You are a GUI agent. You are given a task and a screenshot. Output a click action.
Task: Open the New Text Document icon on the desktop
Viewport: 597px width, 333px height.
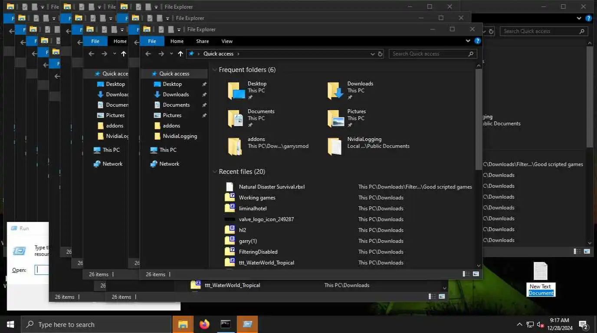(x=541, y=279)
